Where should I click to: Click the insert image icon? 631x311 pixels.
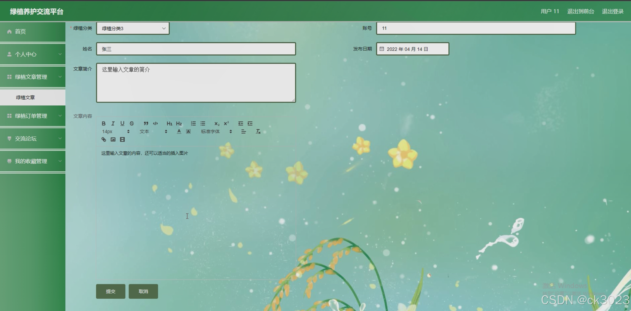113,139
